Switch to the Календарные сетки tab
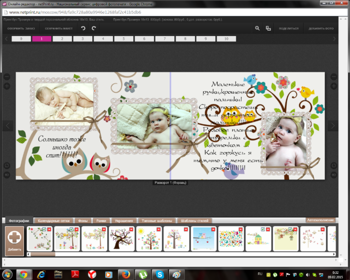This screenshot has height=280, width=350. (x=54, y=220)
